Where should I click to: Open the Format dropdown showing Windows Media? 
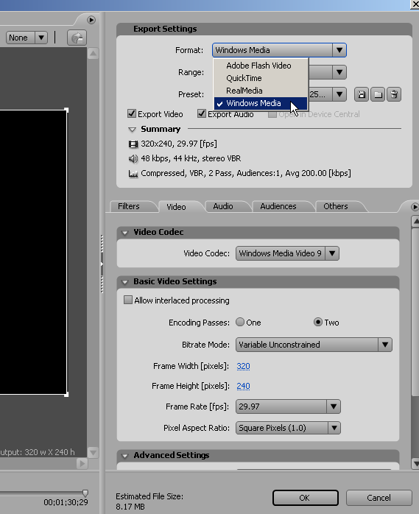click(x=279, y=50)
